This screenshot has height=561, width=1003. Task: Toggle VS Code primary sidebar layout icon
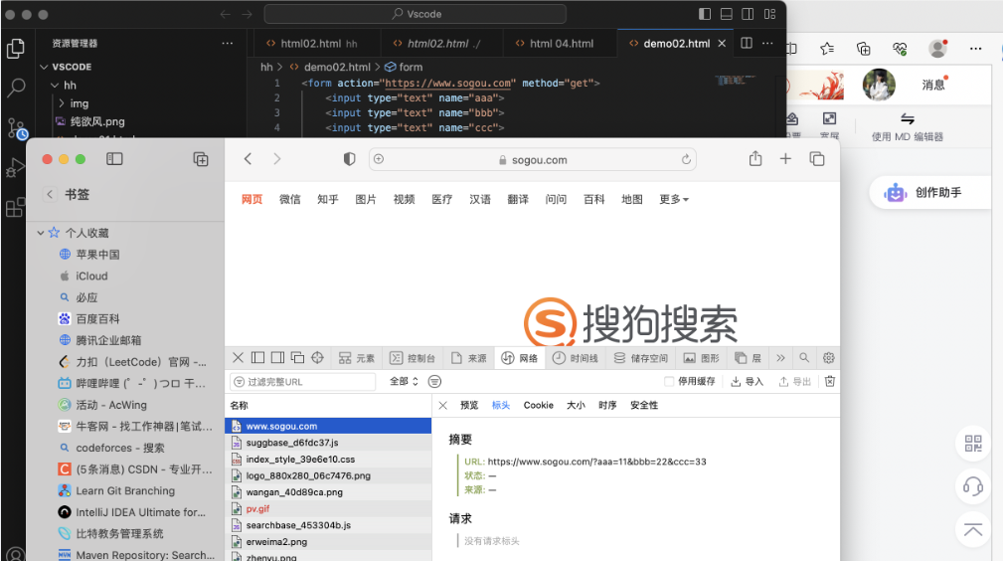pyautogui.click(x=704, y=14)
